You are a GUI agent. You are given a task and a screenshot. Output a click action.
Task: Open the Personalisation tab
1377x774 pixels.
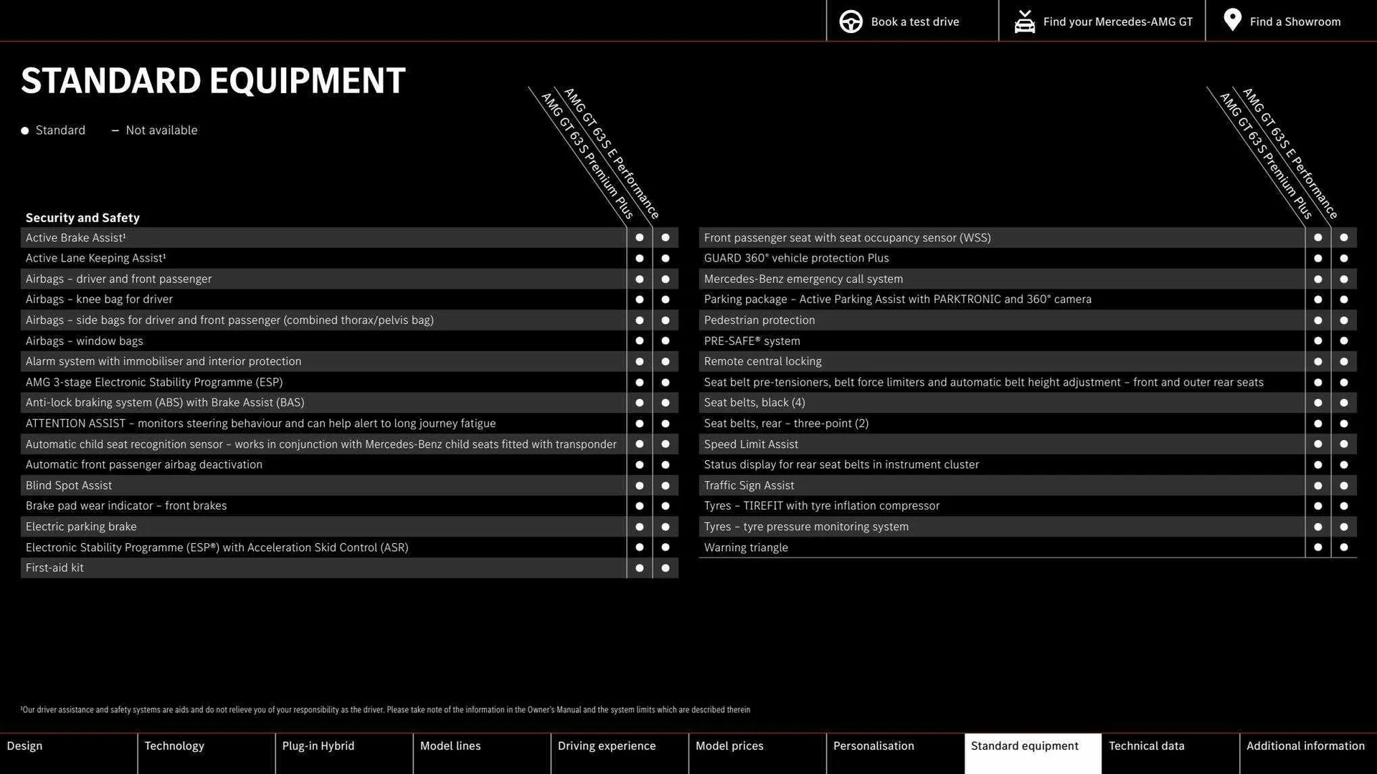point(873,746)
